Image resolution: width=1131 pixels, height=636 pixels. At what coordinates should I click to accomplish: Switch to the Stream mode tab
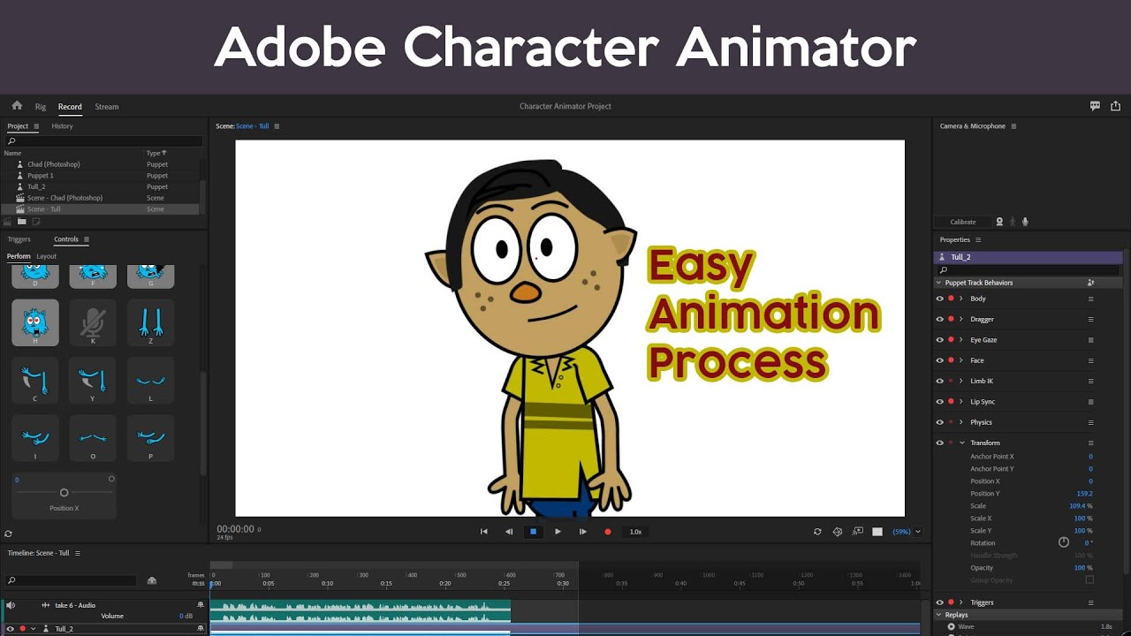click(x=107, y=107)
